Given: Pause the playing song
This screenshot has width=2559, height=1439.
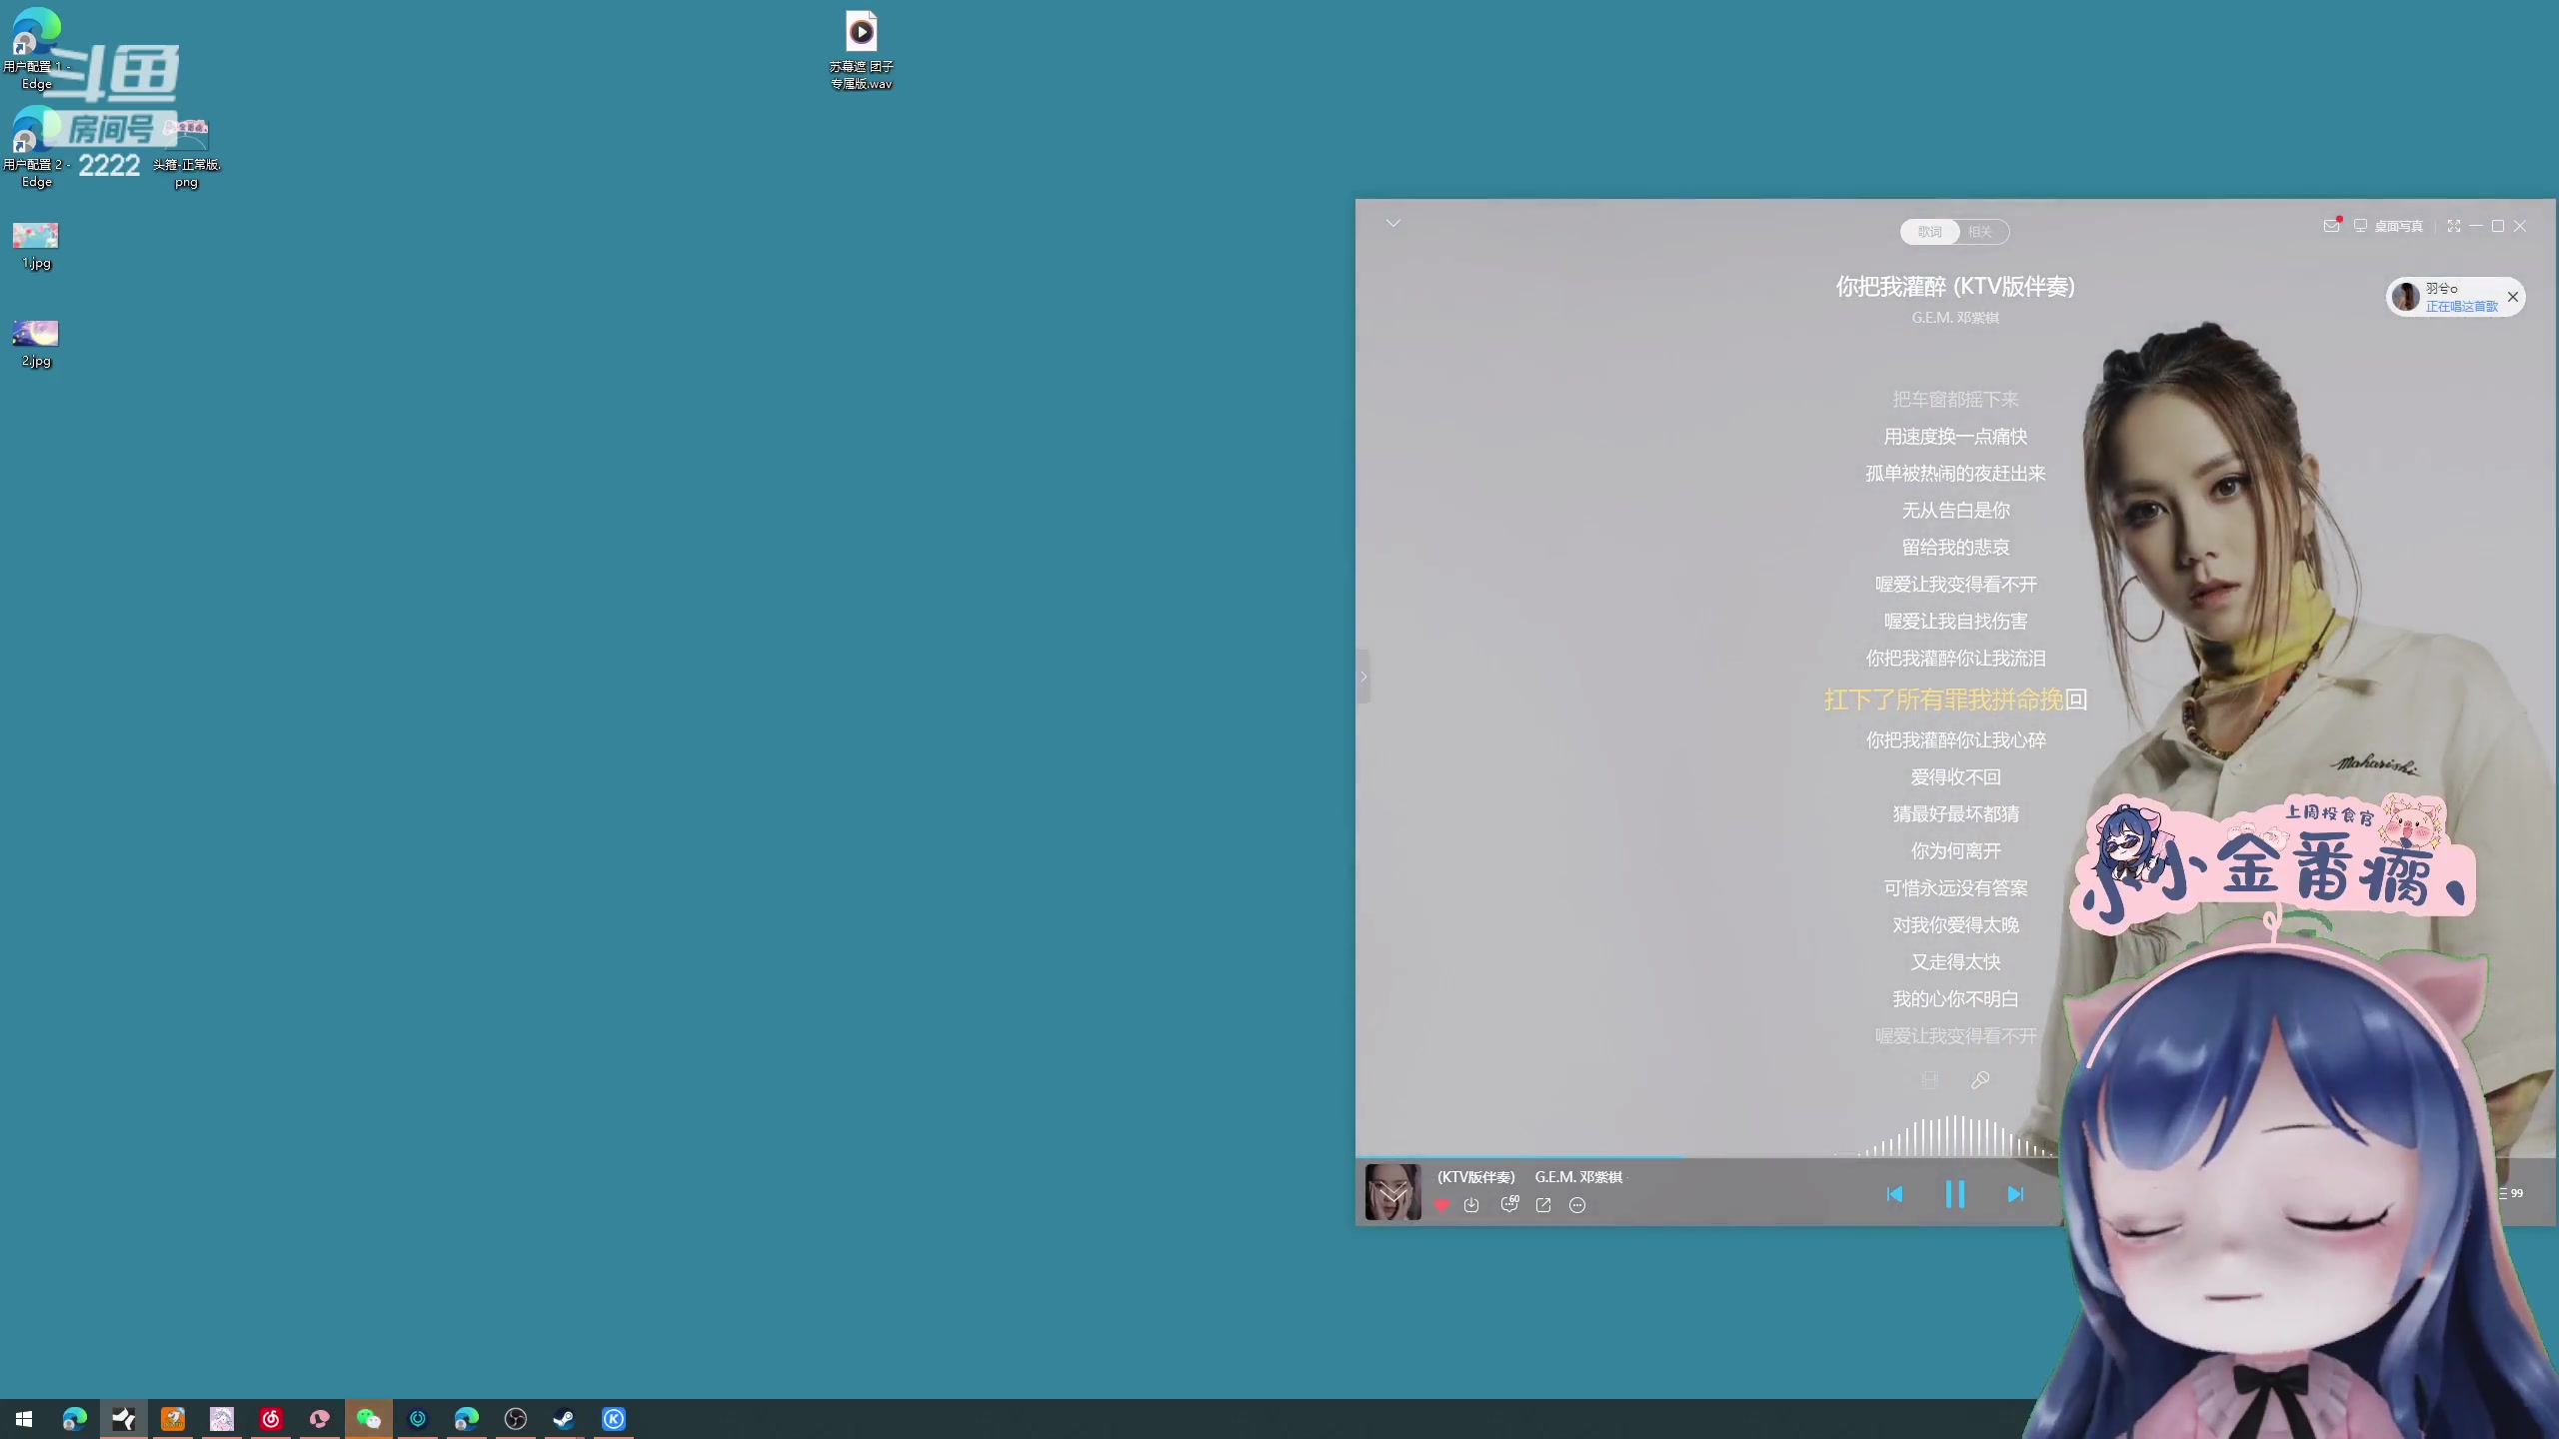Looking at the screenshot, I should pyautogui.click(x=1955, y=1194).
